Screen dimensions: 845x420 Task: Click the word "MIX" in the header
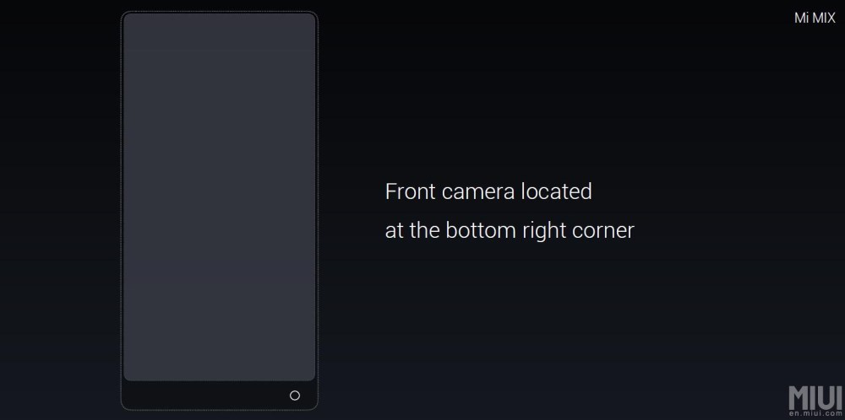[824, 18]
